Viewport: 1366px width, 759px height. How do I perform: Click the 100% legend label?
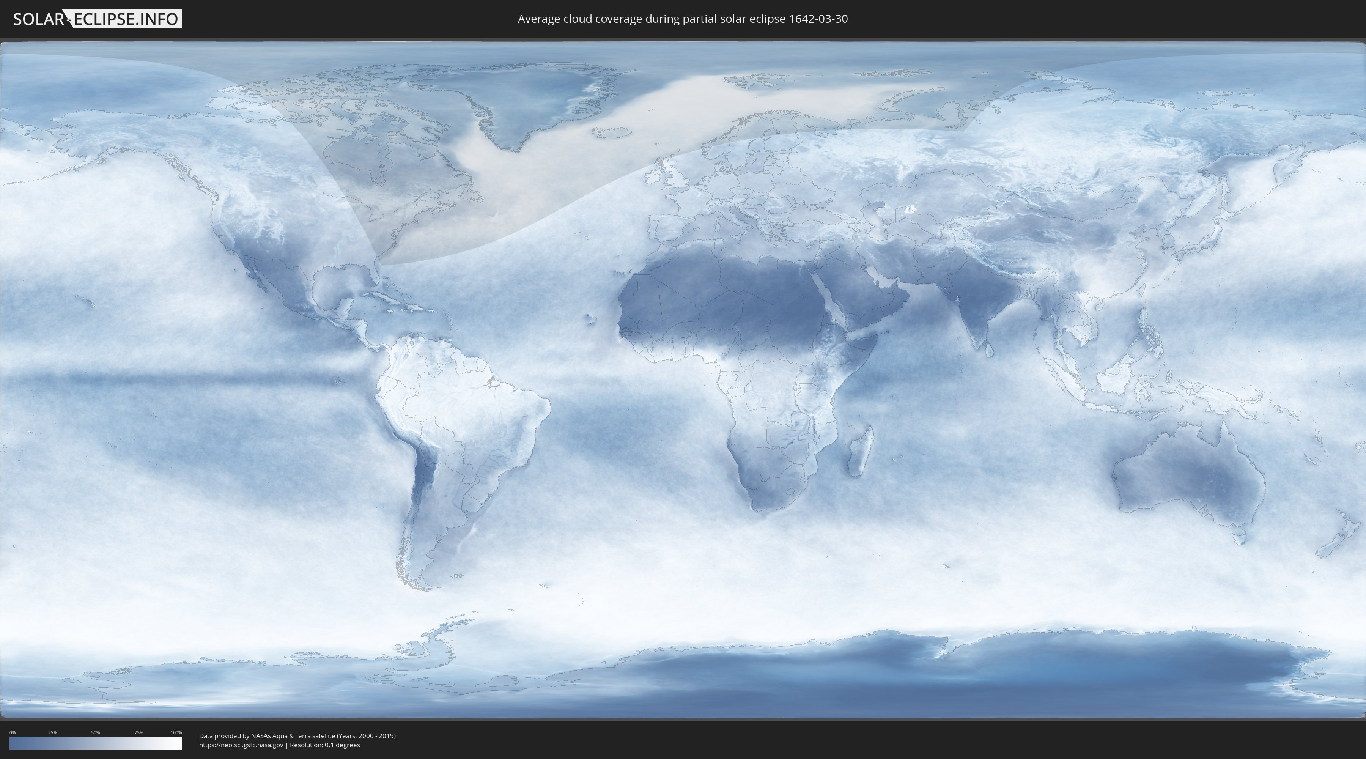[x=176, y=732]
